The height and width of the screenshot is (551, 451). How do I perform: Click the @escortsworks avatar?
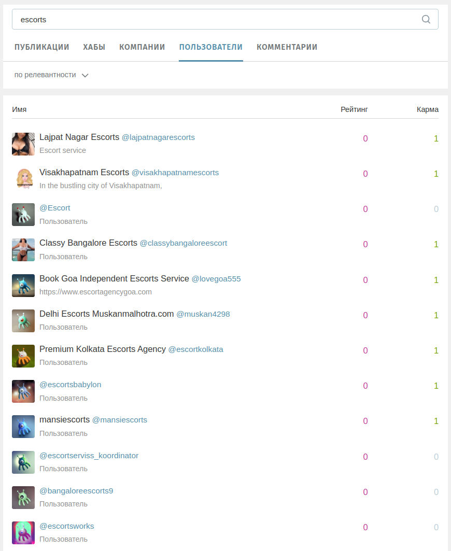23,533
